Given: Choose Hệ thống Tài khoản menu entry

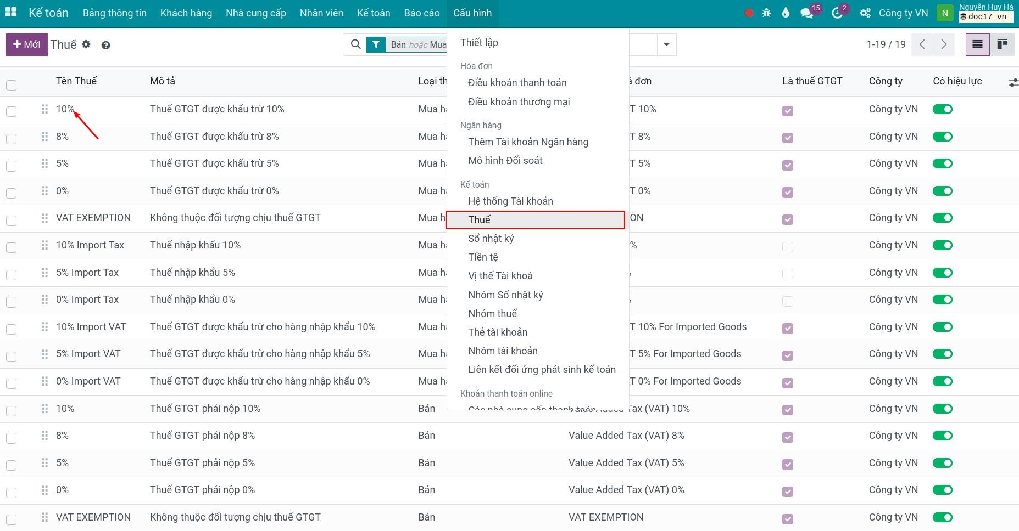Looking at the screenshot, I should pyautogui.click(x=510, y=201).
